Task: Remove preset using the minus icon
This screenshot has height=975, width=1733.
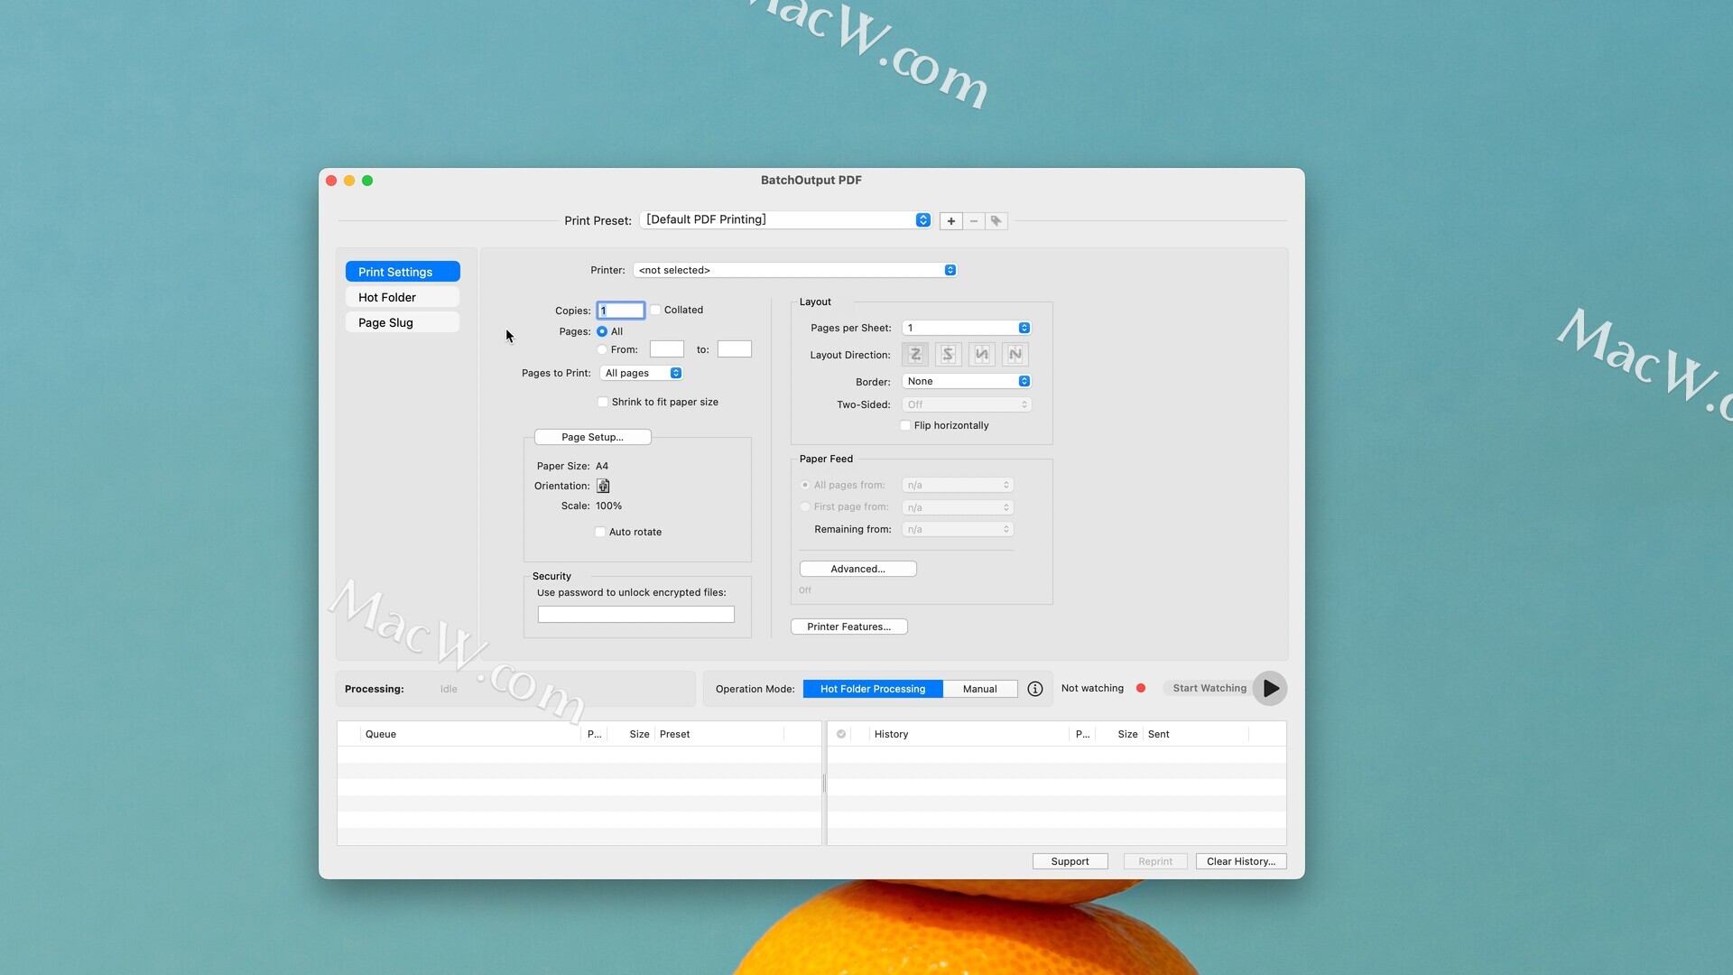Action: pos(974,221)
